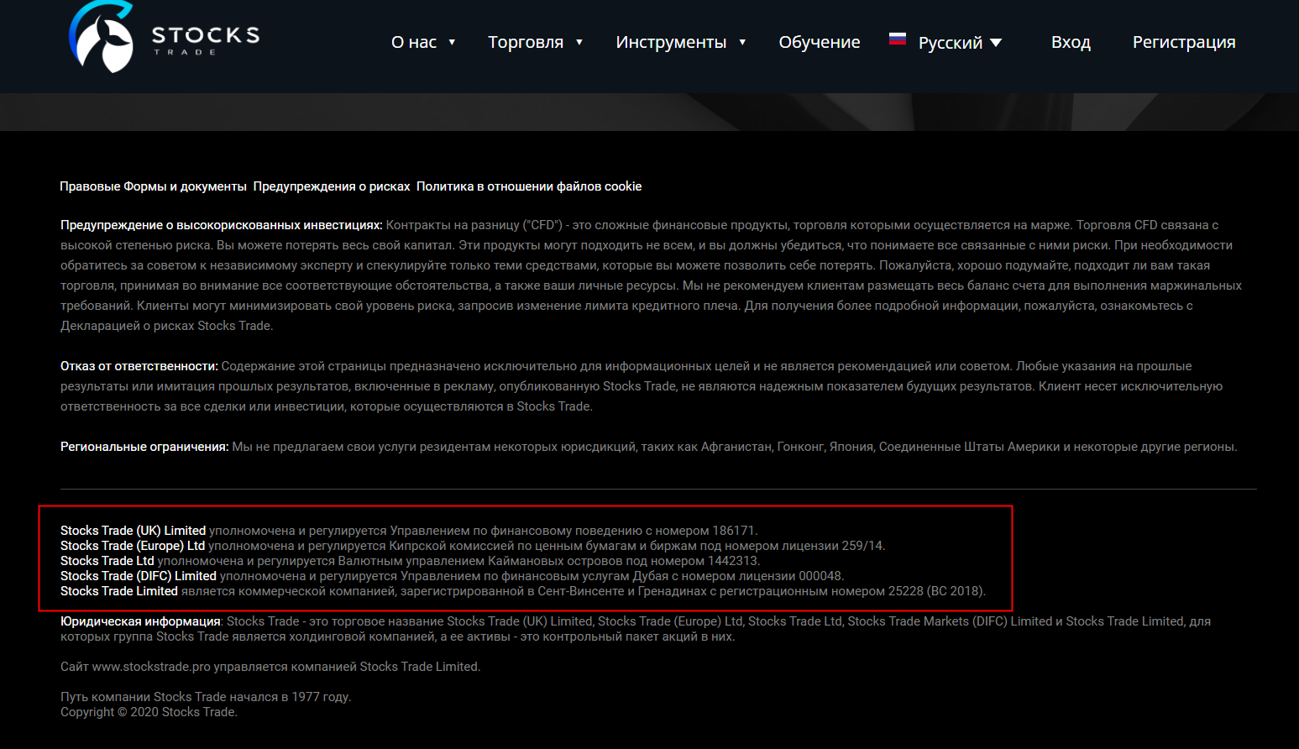Viewport: 1299px width, 749px height.
Task: Click the Cayman Islands 1442313 license line
Action: 410,561
